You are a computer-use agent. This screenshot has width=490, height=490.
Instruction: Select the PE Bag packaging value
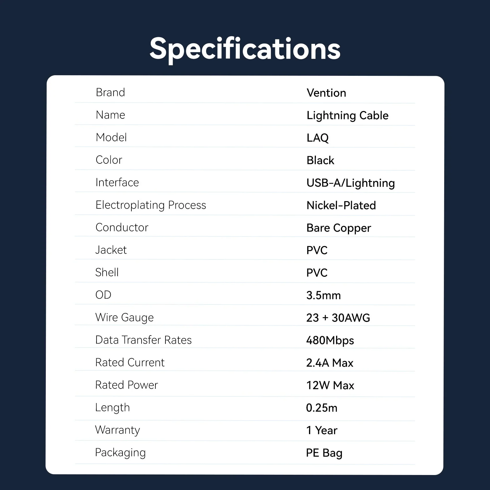point(324,453)
